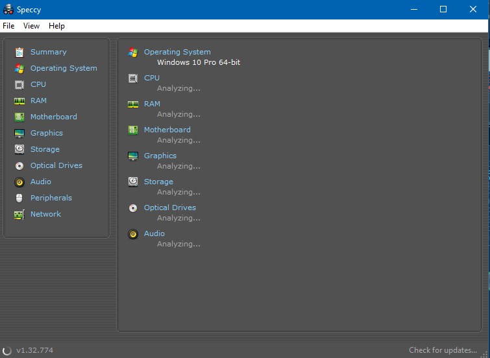Click Analyzing... text under RAM
The width and height of the screenshot is (490, 358).
(x=178, y=114)
